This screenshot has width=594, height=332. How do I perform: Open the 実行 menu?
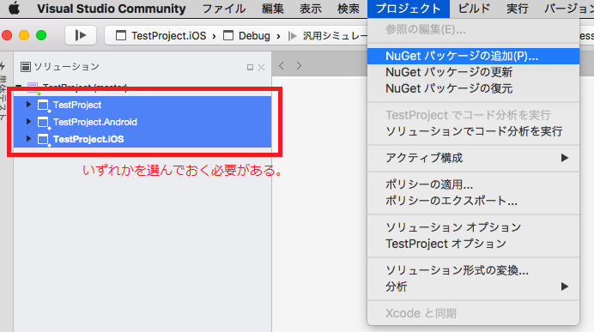518,9
